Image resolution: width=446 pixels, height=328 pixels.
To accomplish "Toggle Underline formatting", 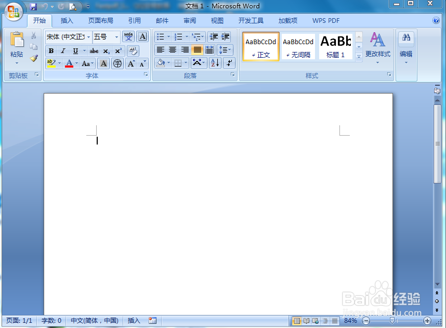I will [75, 51].
